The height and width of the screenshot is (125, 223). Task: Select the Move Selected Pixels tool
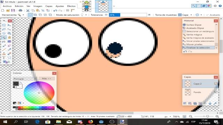click(x=9, y=25)
